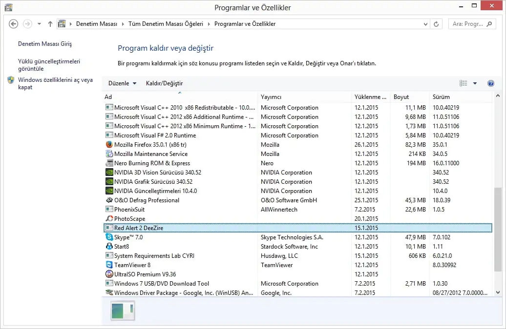Click the UltraISO Premium disc icon
506x329 pixels.
click(109, 274)
